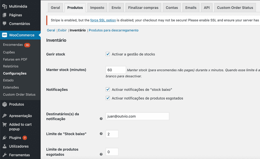
Task: Open Produtos para descarregamento subsection link
Action: pos(114,30)
